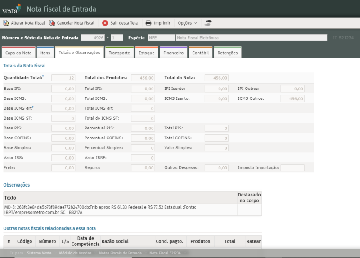Image resolution: width=360 pixels, height=258 pixels.
Task: Focus the Frete value field
Action: tap(63, 168)
